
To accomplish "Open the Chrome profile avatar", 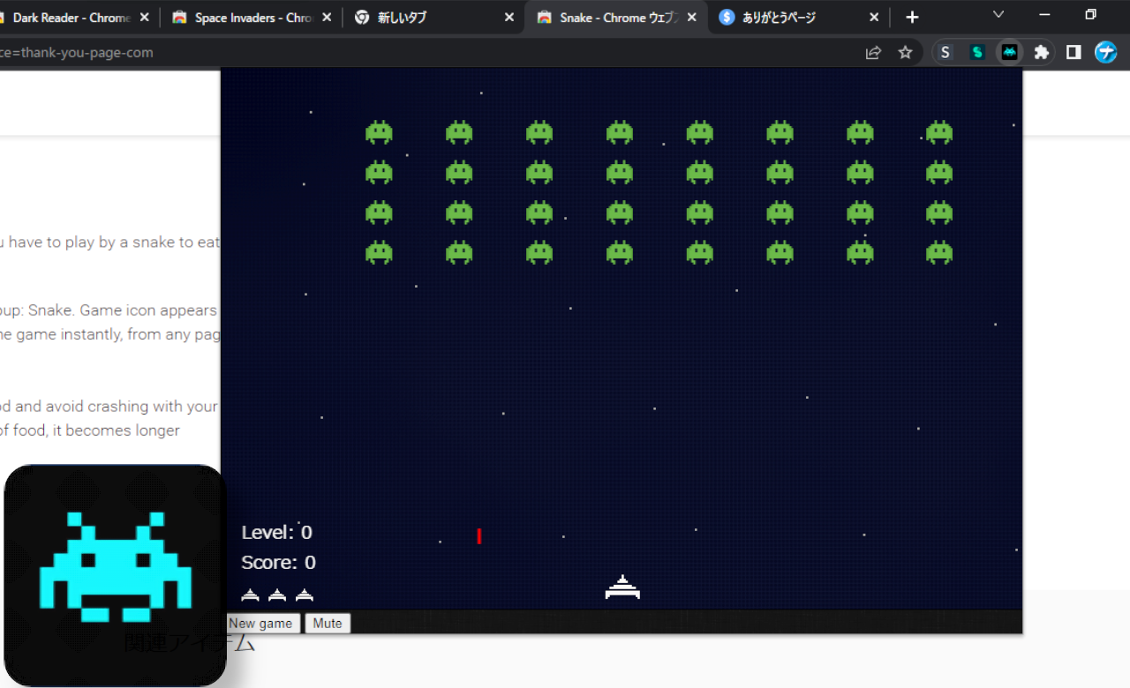I will coord(1106,53).
